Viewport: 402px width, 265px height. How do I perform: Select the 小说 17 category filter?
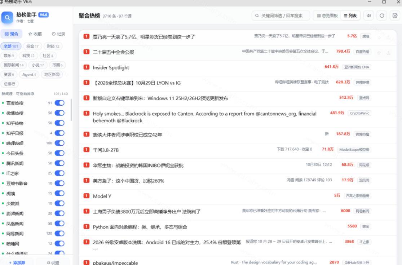(x=38, y=65)
